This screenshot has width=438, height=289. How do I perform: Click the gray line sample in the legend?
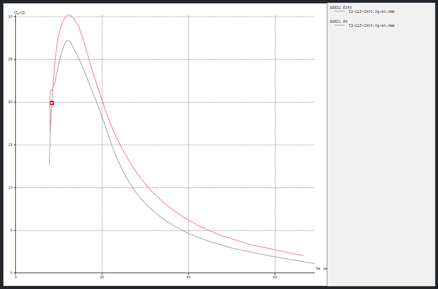point(339,12)
